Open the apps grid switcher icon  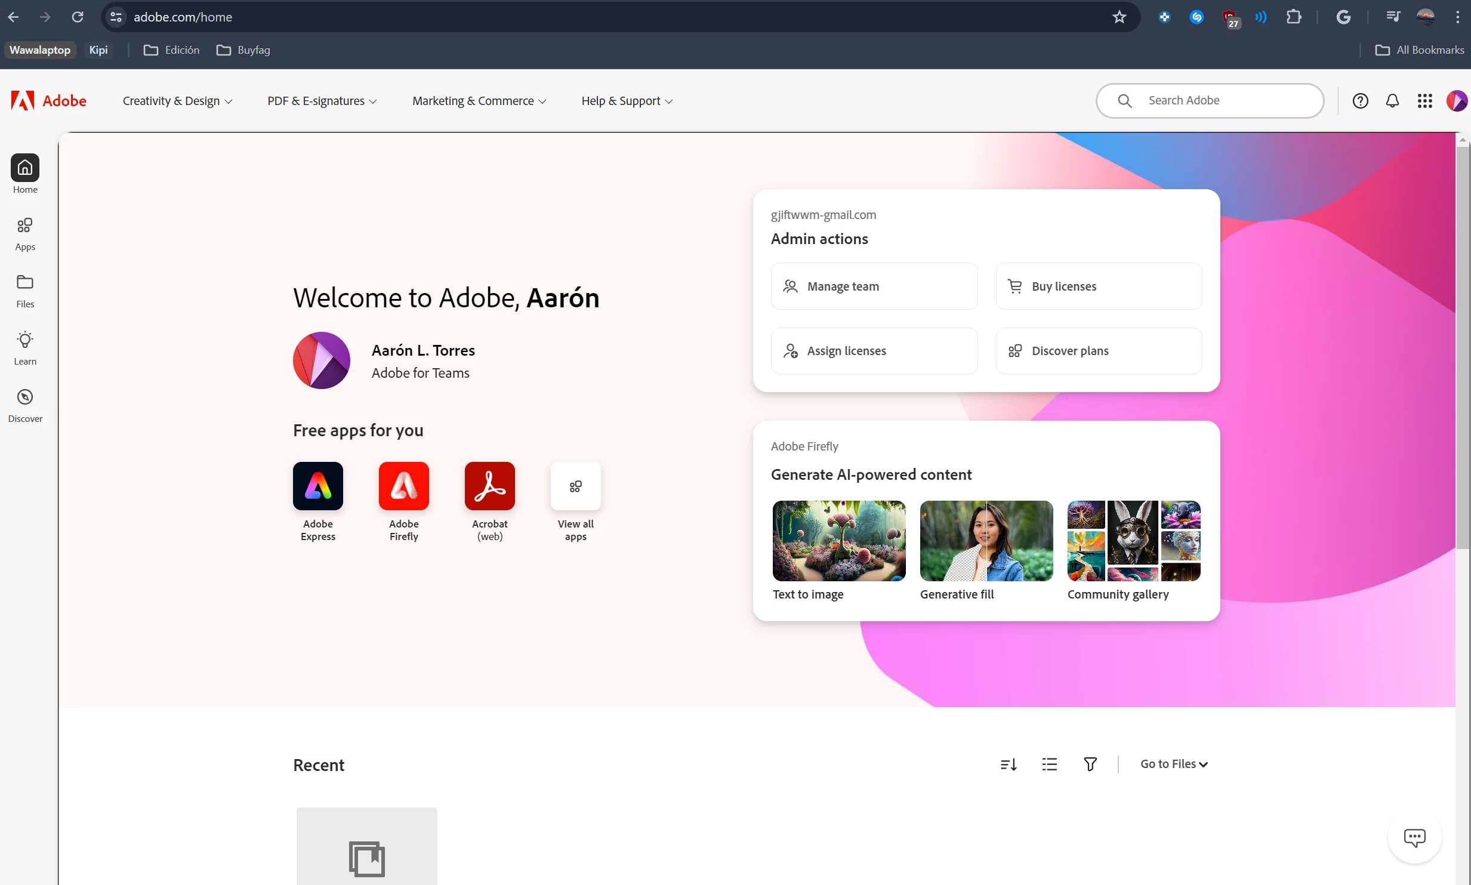click(1424, 101)
